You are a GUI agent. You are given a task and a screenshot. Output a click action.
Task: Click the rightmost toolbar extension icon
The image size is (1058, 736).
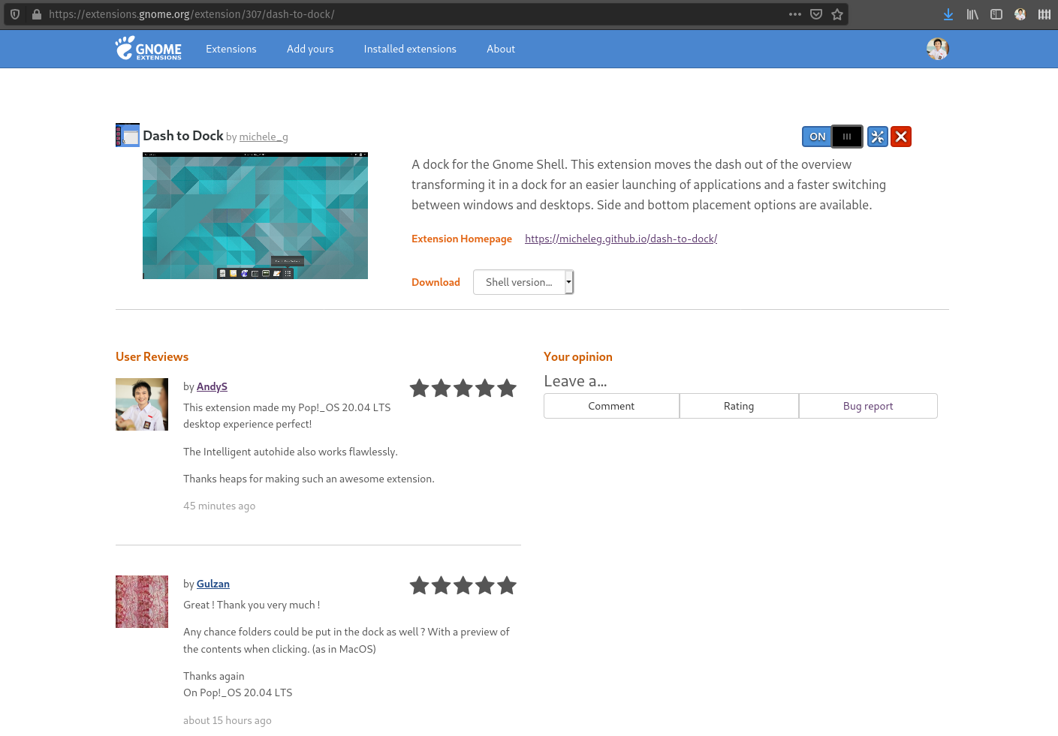1044,14
